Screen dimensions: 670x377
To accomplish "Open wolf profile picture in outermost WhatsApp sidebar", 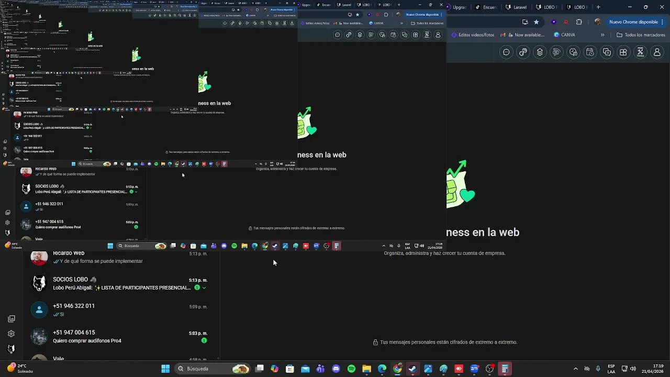I will click(x=11, y=349).
